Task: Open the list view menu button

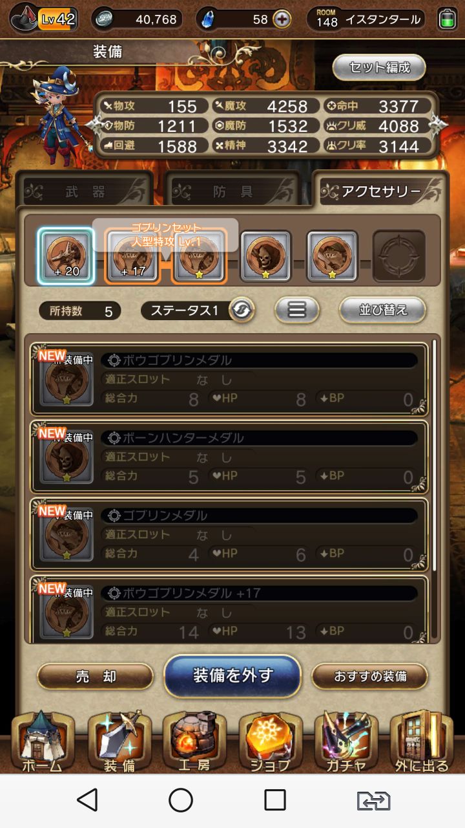Action: (x=297, y=310)
